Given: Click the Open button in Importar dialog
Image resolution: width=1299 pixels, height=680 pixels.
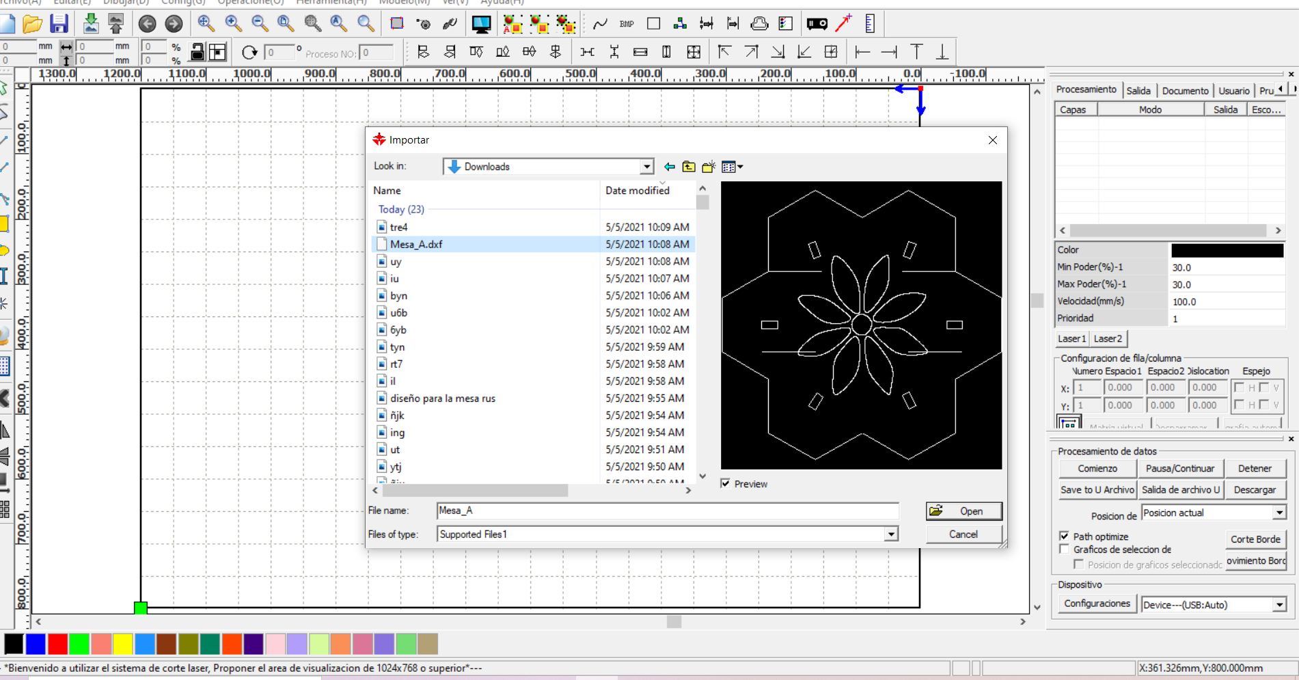Looking at the screenshot, I should coord(964,511).
